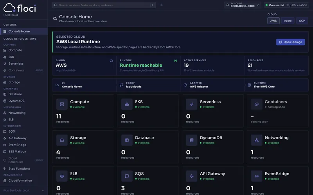Click the EKS card icon
Image resolution: width=313 pixels, height=195 pixels.
point(127,104)
